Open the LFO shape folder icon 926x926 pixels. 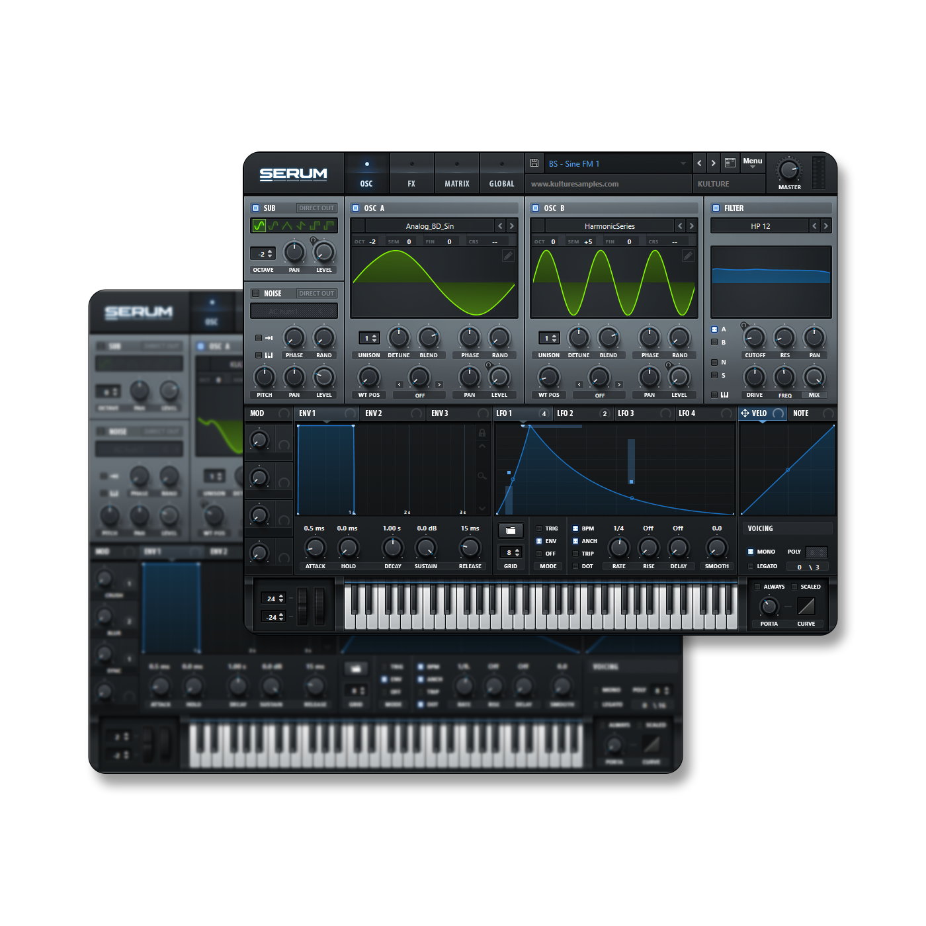pos(511,530)
